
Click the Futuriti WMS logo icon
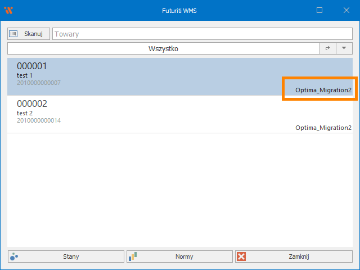8,10
